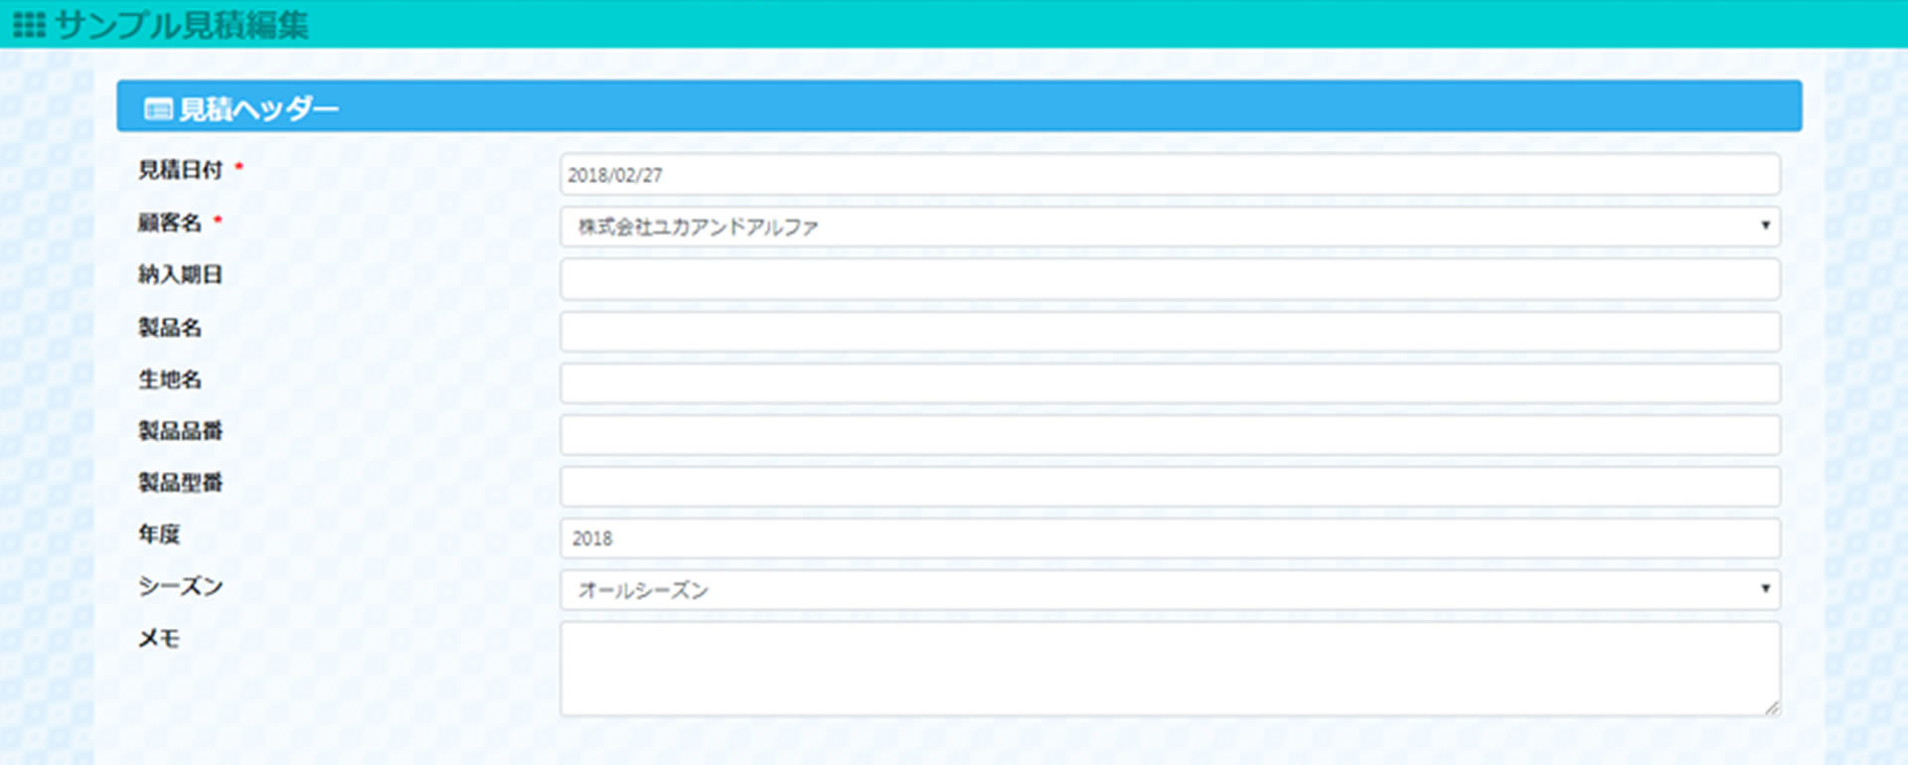Click the 製品品番 input field

[x=1170, y=435]
